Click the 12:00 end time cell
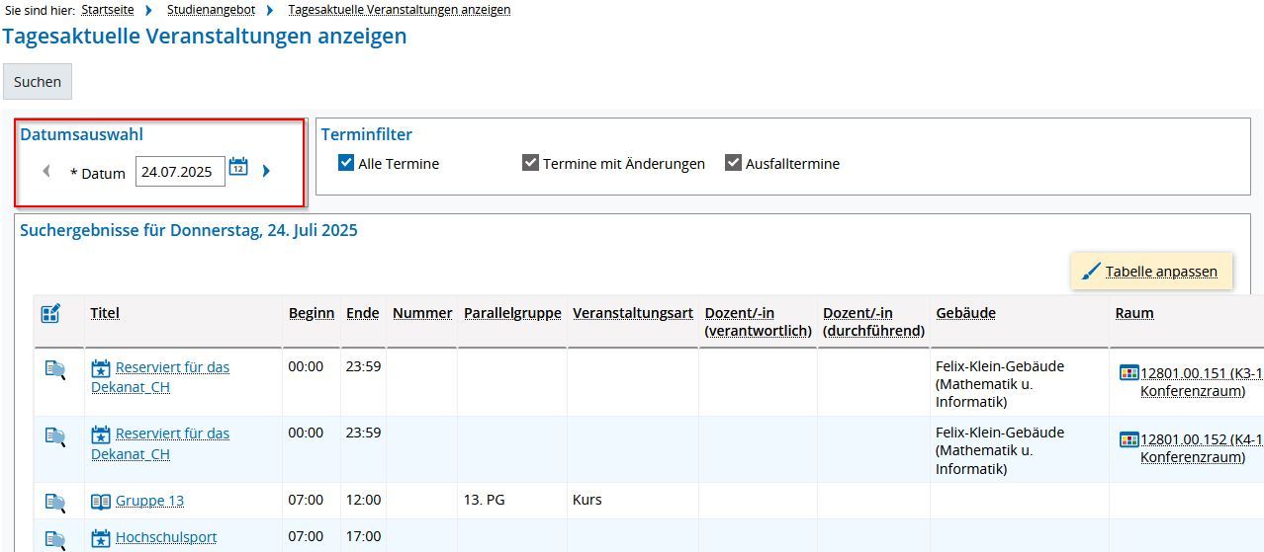The width and height of the screenshot is (1264, 552). pyautogui.click(x=363, y=500)
